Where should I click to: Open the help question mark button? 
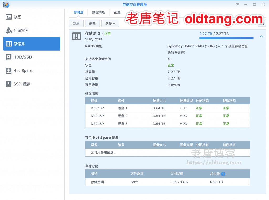[237, 5]
